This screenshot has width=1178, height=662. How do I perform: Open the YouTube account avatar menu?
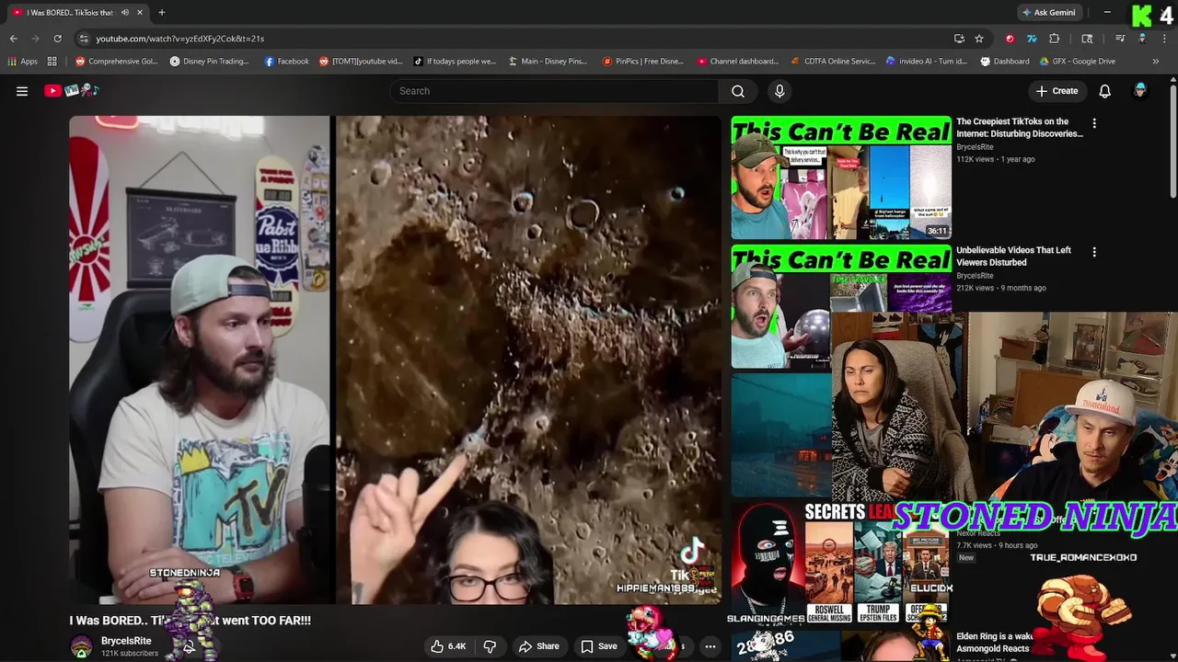tap(1140, 90)
